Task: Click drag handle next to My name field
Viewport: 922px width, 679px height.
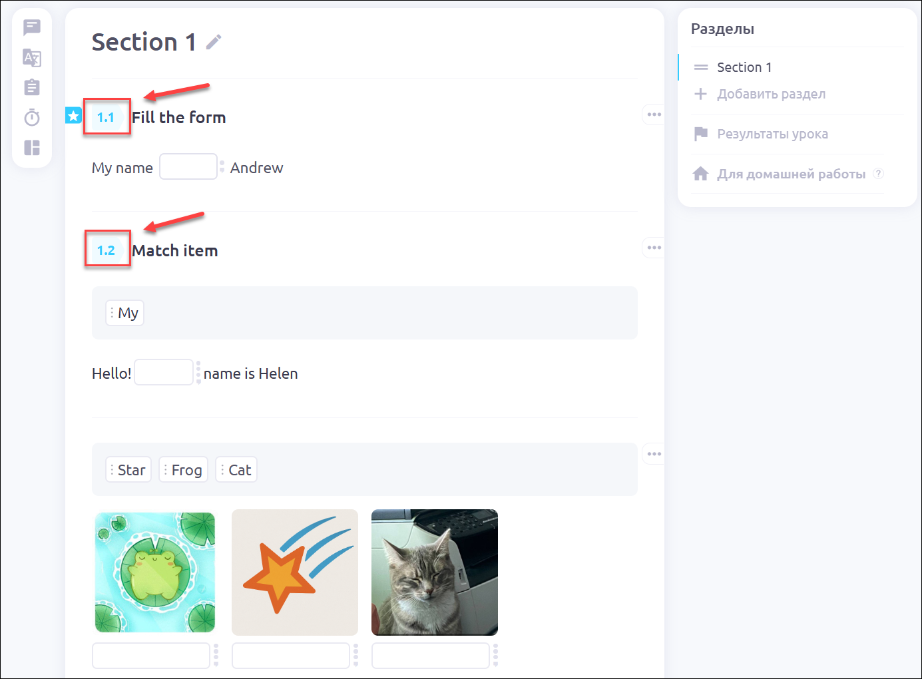Action: (222, 166)
